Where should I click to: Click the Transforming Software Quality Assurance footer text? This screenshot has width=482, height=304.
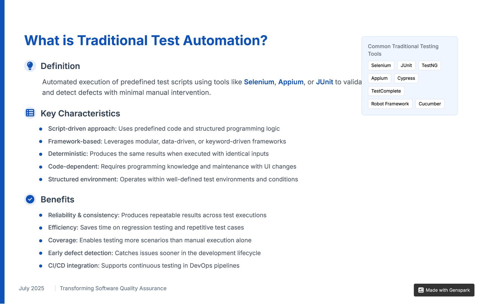pyautogui.click(x=113, y=288)
